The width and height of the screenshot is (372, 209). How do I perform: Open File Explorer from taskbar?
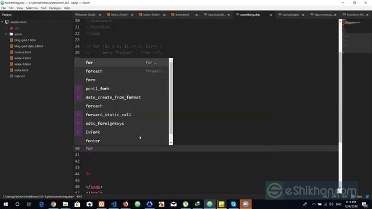pyautogui.click(x=66, y=204)
